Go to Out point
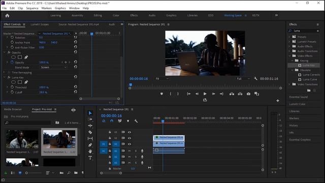The height and width of the screenshot is (183, 325). 221,94
